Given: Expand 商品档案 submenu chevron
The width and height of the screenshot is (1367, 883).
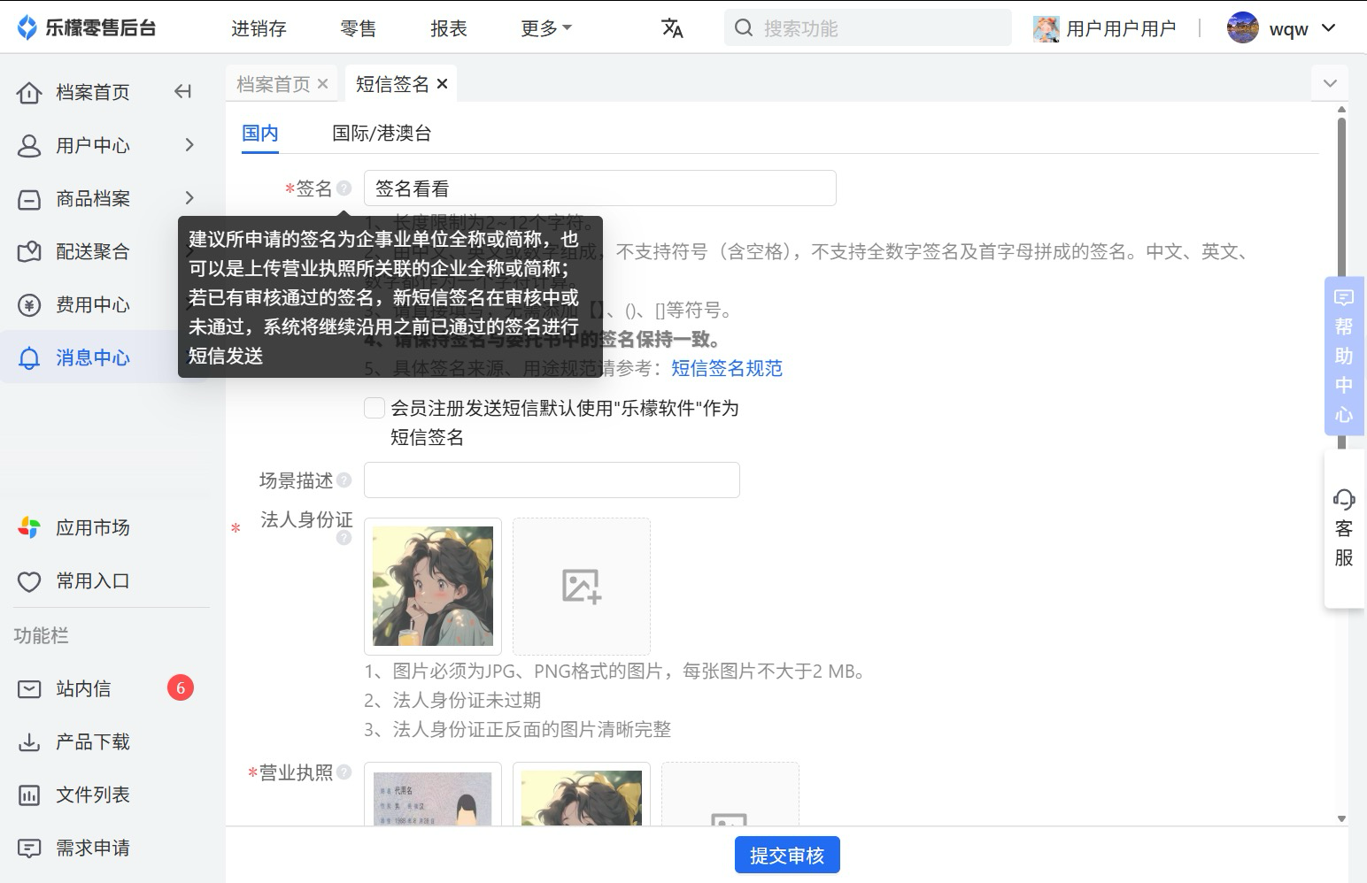Looking at the screenshot, I should [x=189, y=197].
